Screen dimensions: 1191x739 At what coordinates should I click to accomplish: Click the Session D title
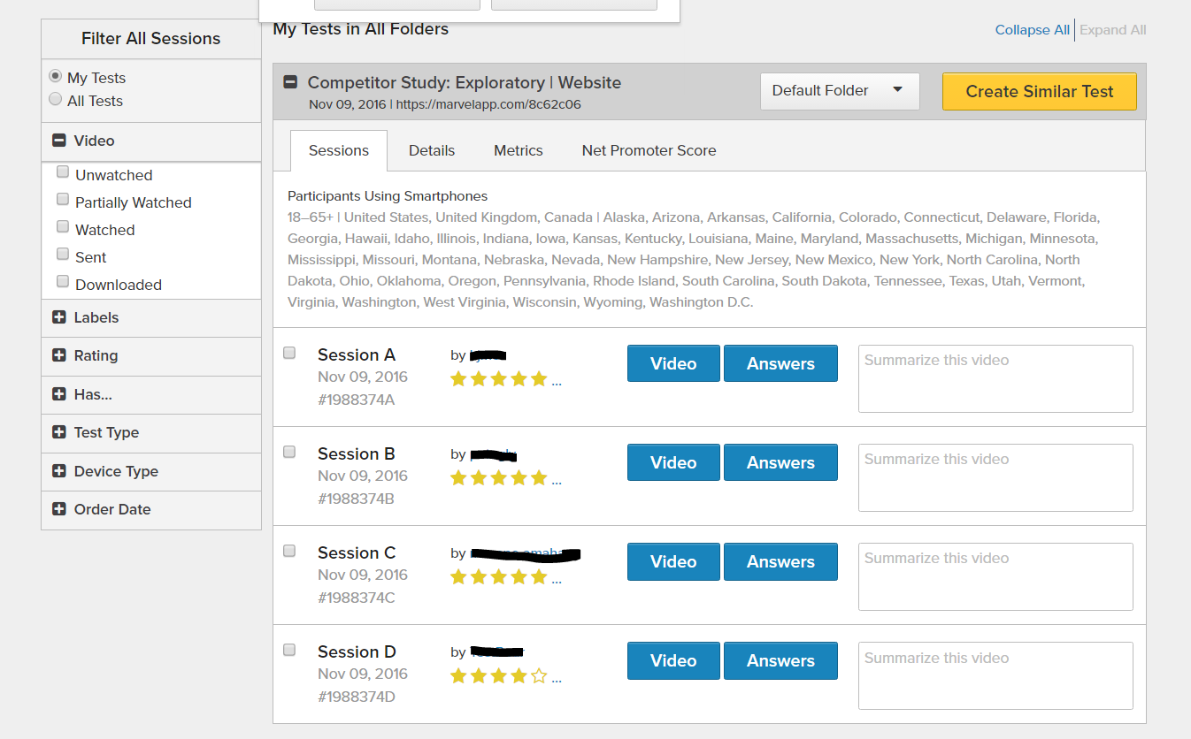[x=357, y=652]
